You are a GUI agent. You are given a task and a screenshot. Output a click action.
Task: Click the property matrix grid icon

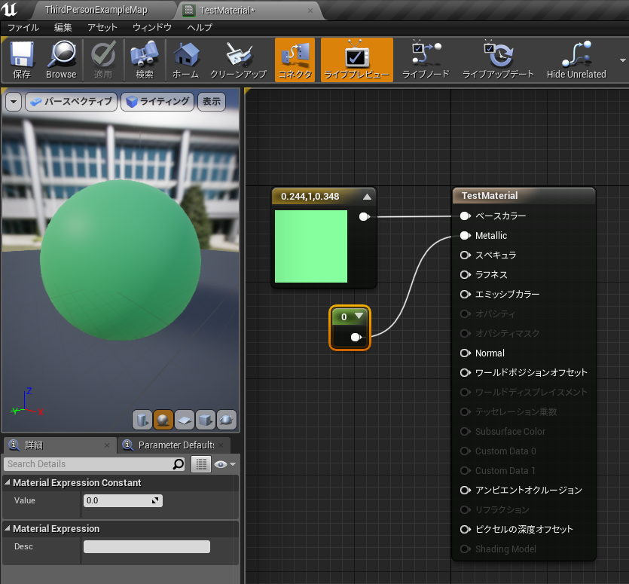pyautogui.click(x=201, y=464)
